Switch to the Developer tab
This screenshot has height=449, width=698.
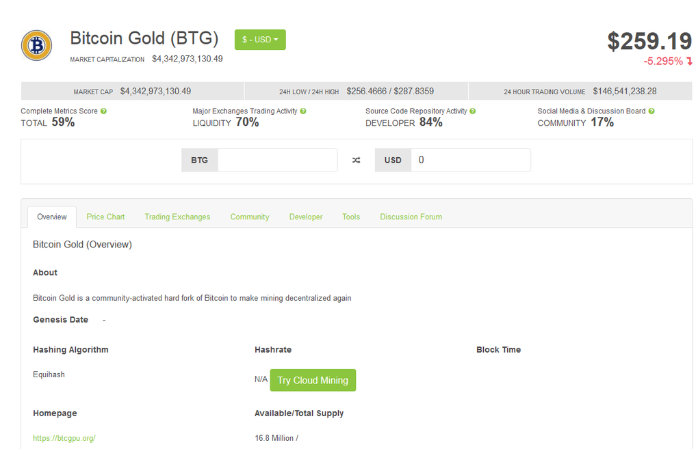click(x=305, y=217)
